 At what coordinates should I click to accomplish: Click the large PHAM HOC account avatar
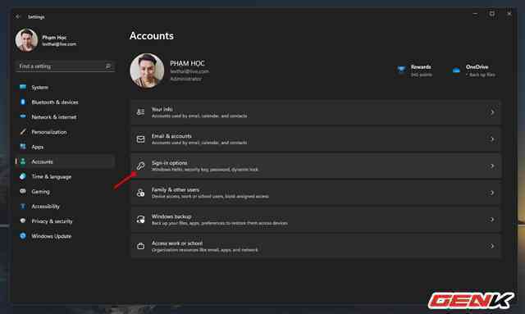[147, 71]
